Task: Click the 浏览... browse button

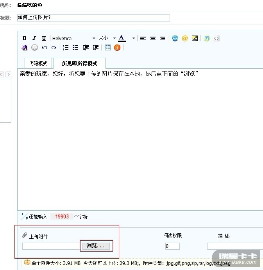Action: coord(96,246)
